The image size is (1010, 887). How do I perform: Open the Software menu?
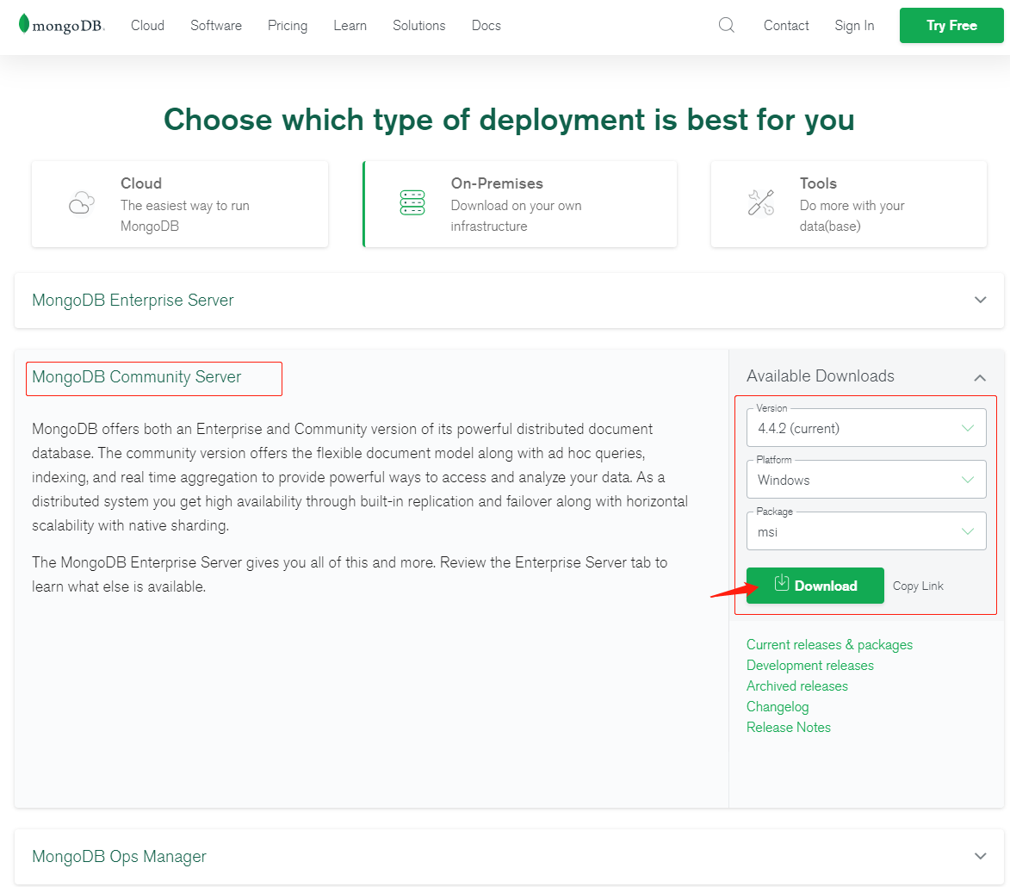(x=216, y=26)
